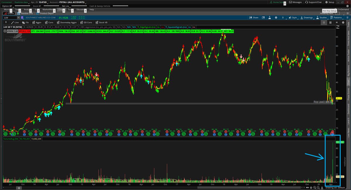Open the Style dropdown menu
Image resolution: width=351 pixels, height=190 pixels.
(293, 18)
